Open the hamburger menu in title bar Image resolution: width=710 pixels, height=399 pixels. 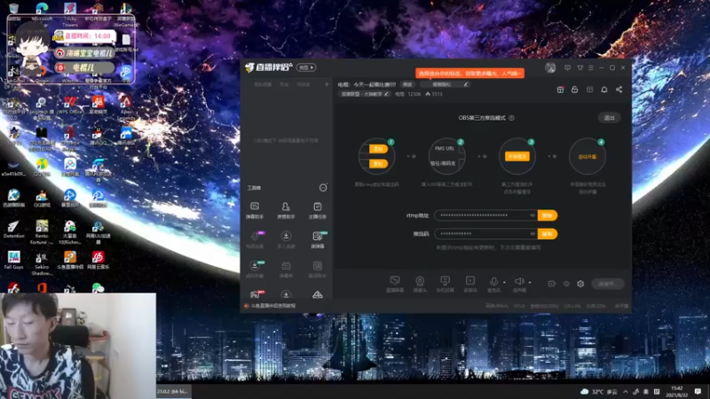click(x=591, y=68)
